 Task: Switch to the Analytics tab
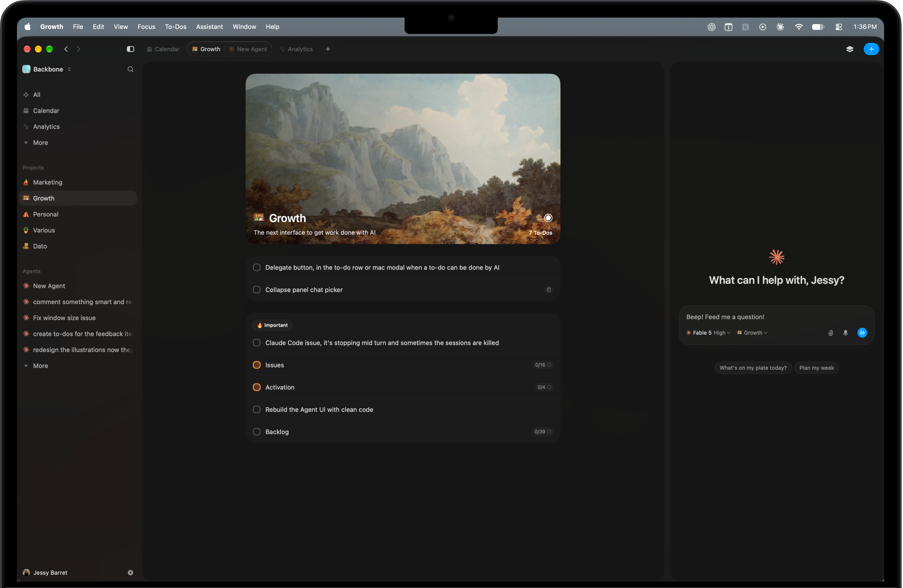tap(296, 49)
